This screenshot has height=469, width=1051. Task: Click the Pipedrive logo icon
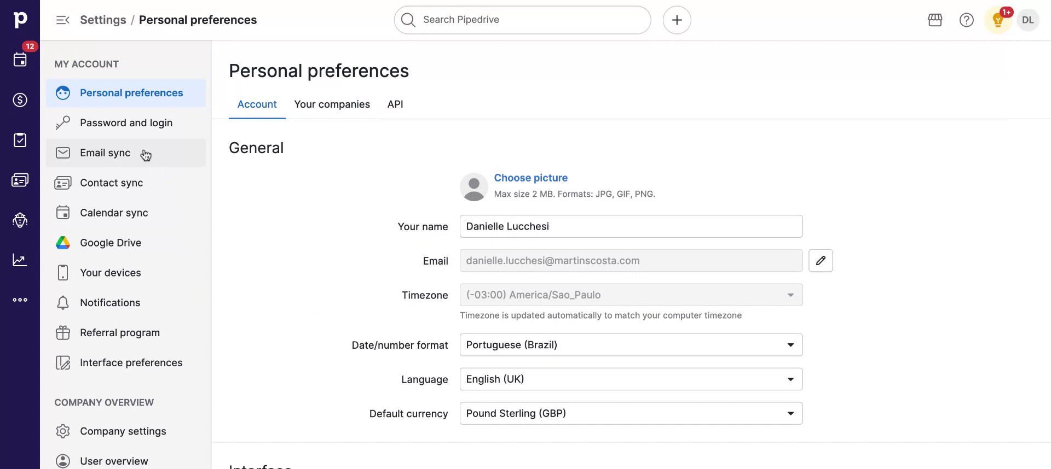point(20,20)
